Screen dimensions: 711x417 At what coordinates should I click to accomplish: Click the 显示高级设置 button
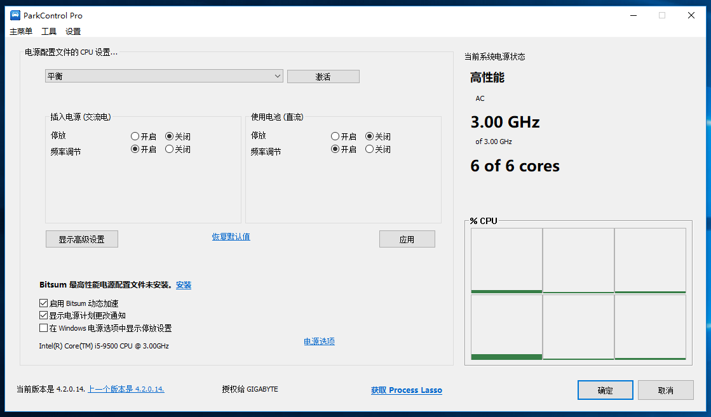click(82, 239)
